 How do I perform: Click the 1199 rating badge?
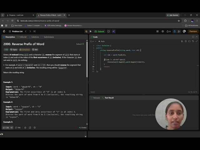pyautogui.click(x=6, y=50)
